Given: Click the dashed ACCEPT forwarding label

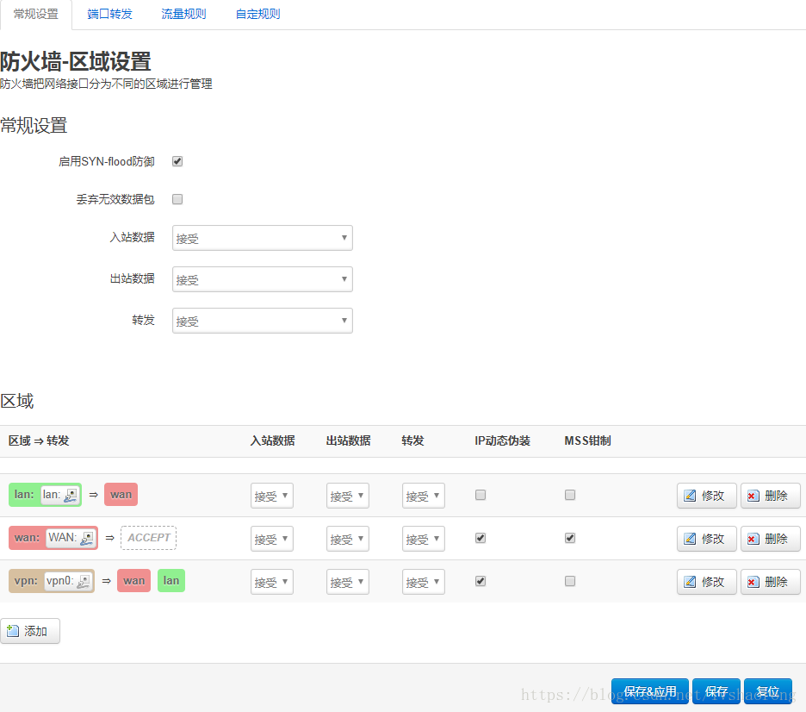Looking at the screenshot, I should click(x=149, y=538).
